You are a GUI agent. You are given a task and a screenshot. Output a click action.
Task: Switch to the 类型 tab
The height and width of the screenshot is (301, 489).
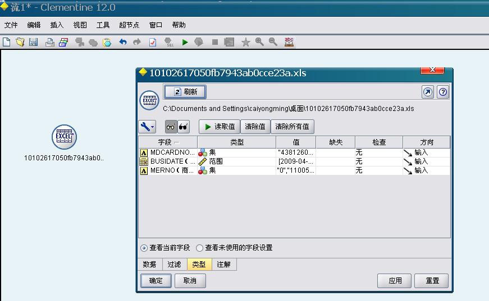(199, 265)
